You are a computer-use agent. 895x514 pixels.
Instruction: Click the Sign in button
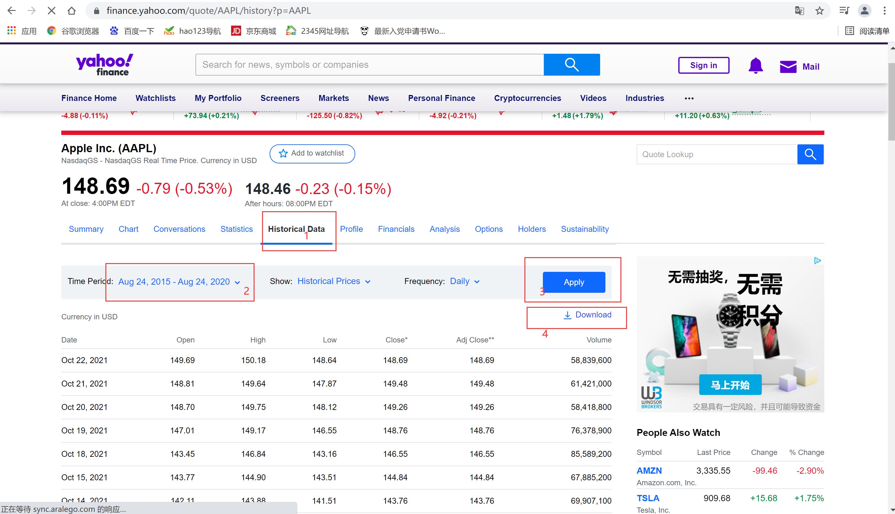click(704, 65)
